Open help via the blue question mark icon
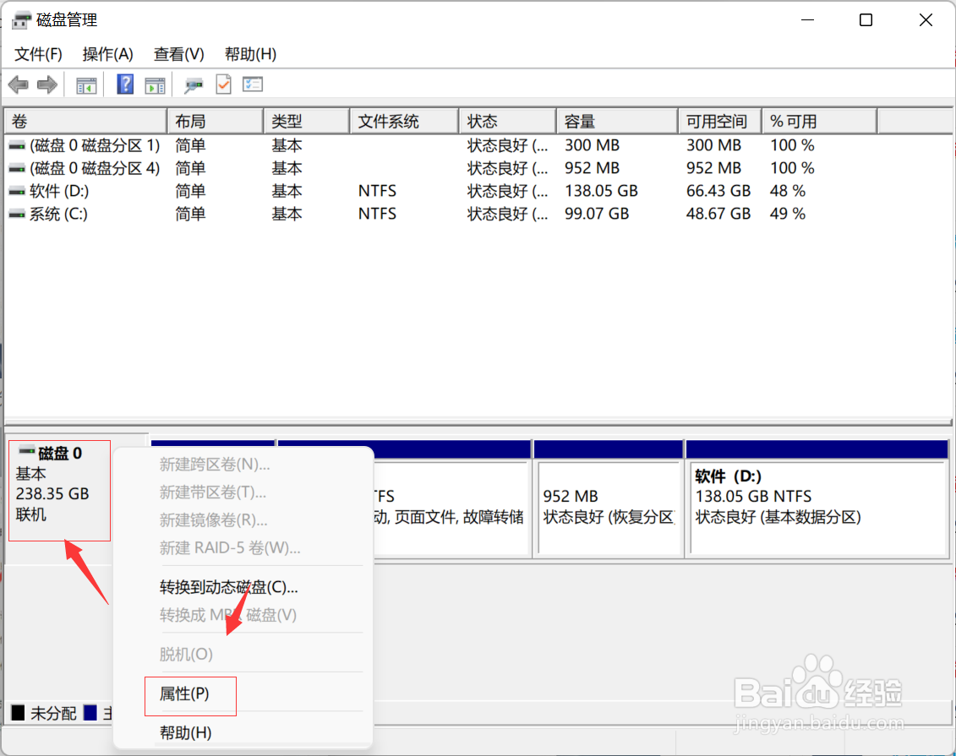Viewport: 956px width, 756px height. point(123,84)
